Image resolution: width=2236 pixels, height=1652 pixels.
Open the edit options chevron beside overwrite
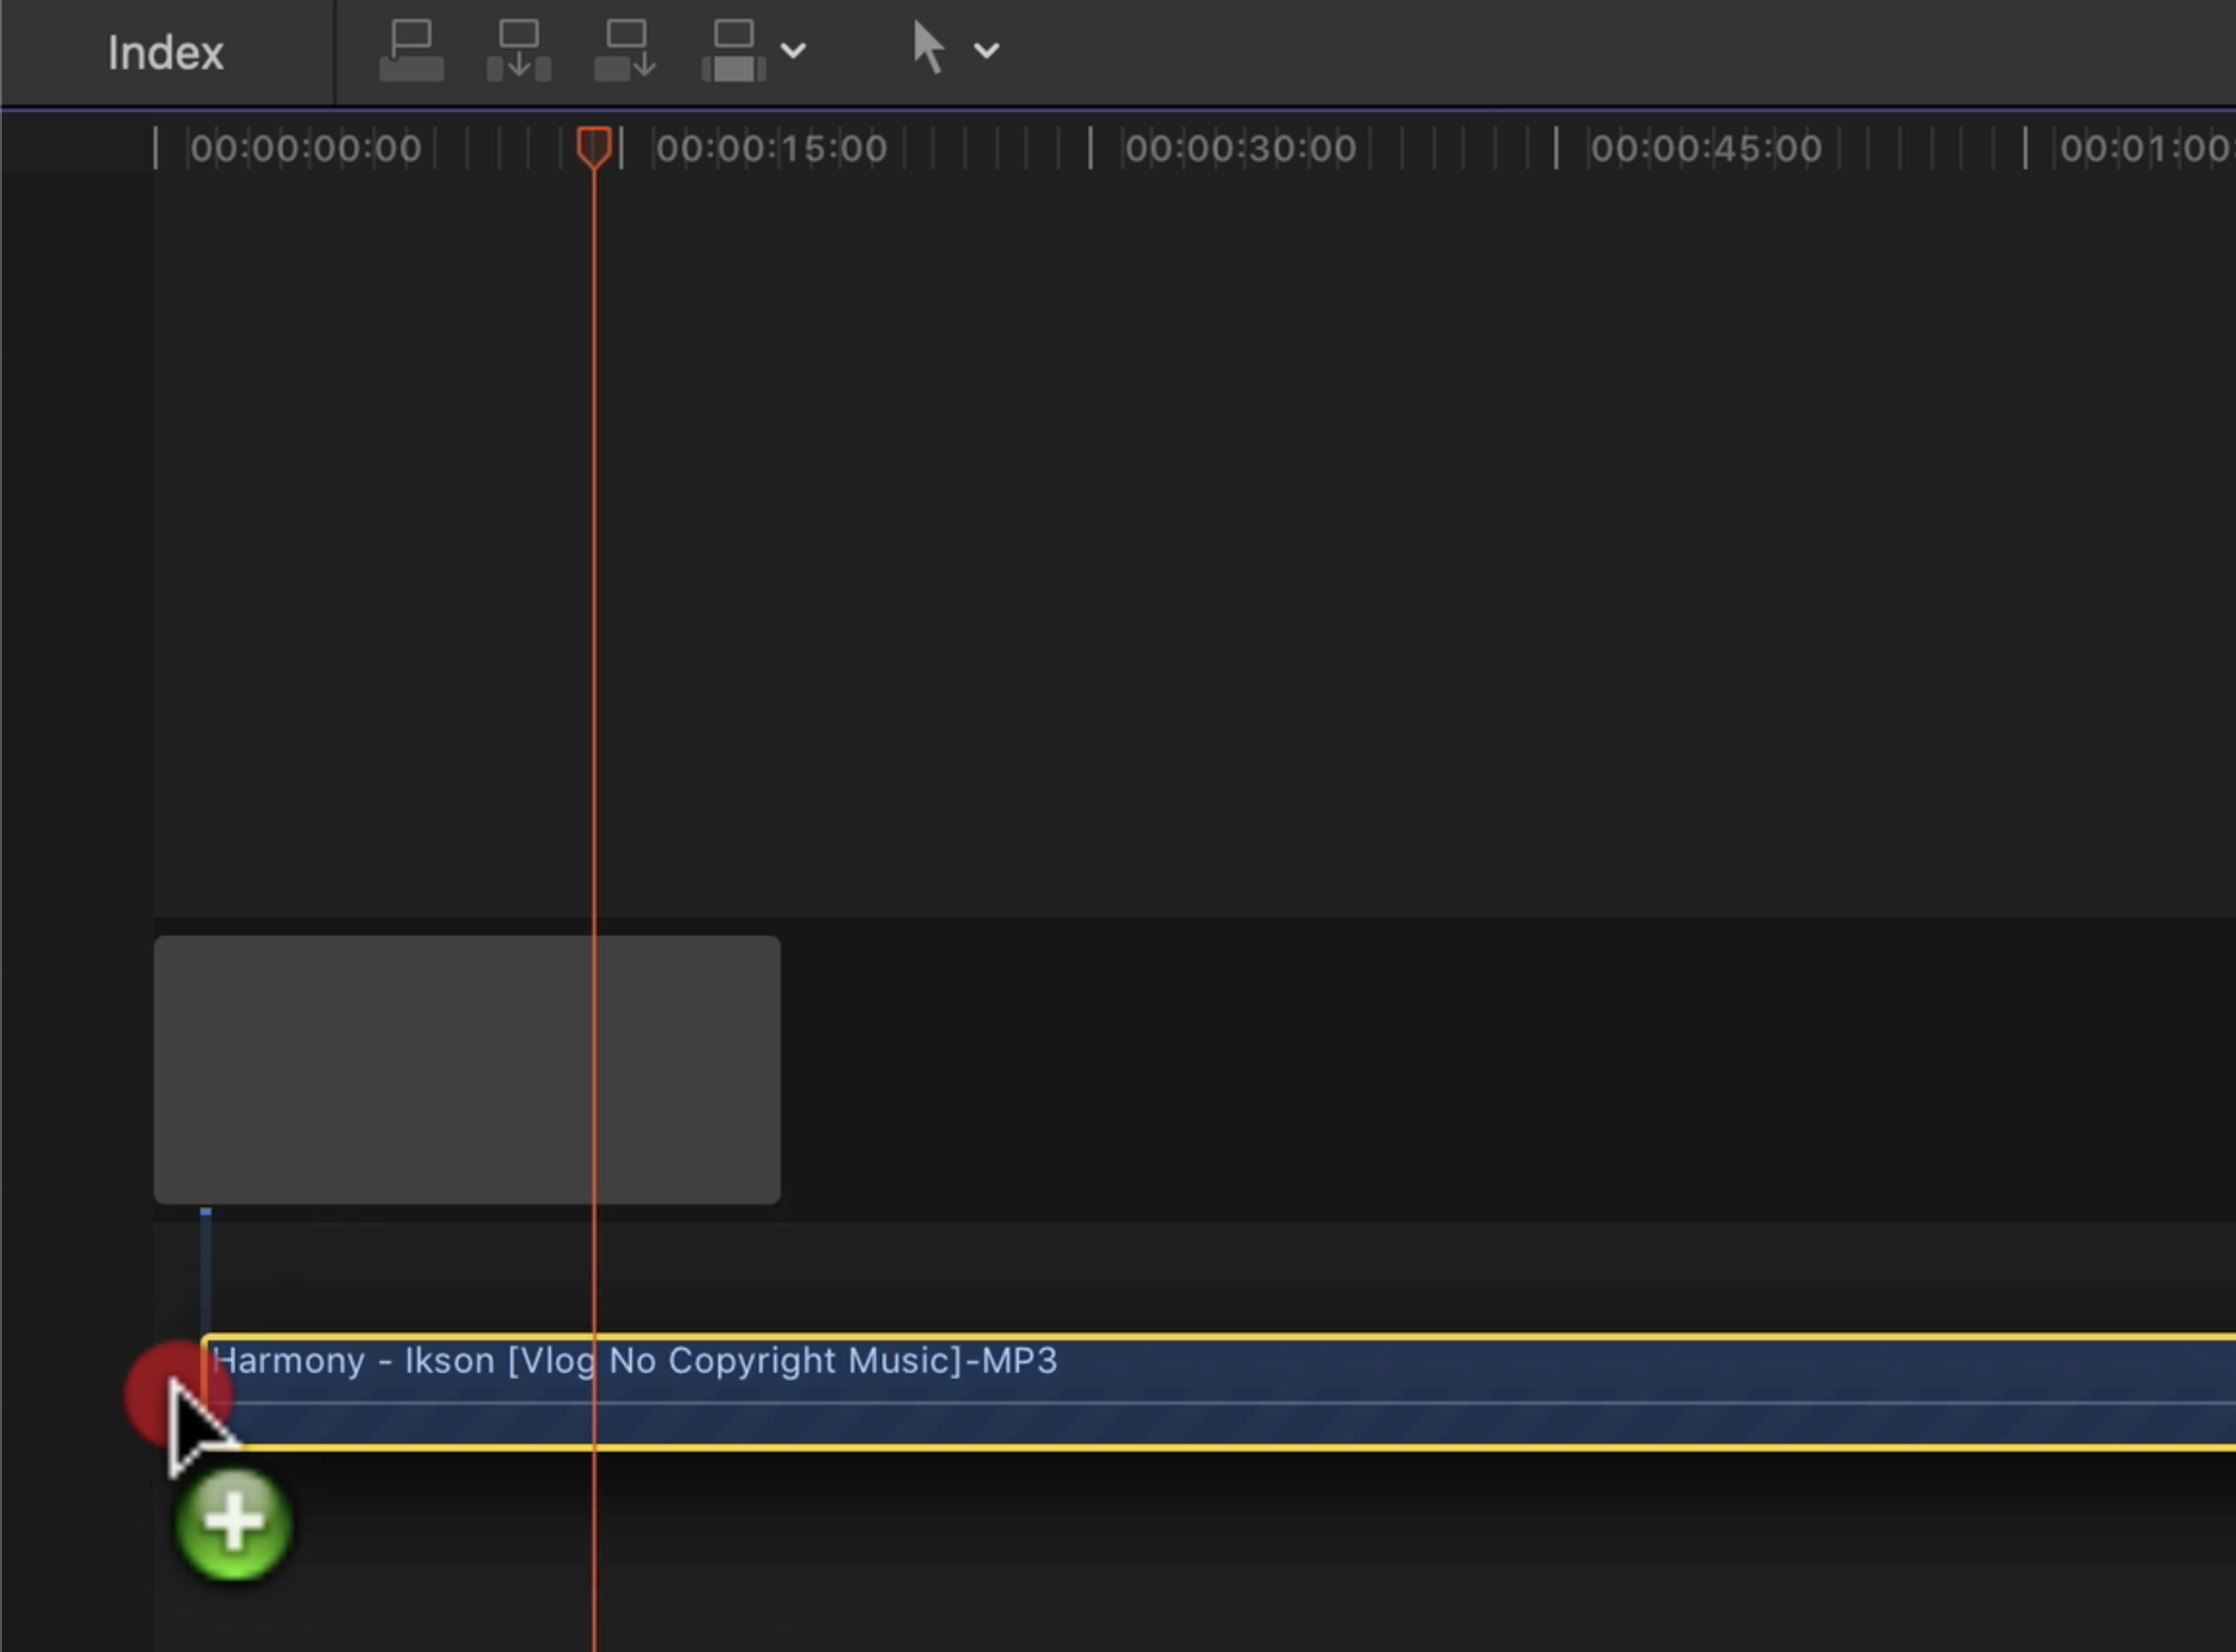click(793, 51)
